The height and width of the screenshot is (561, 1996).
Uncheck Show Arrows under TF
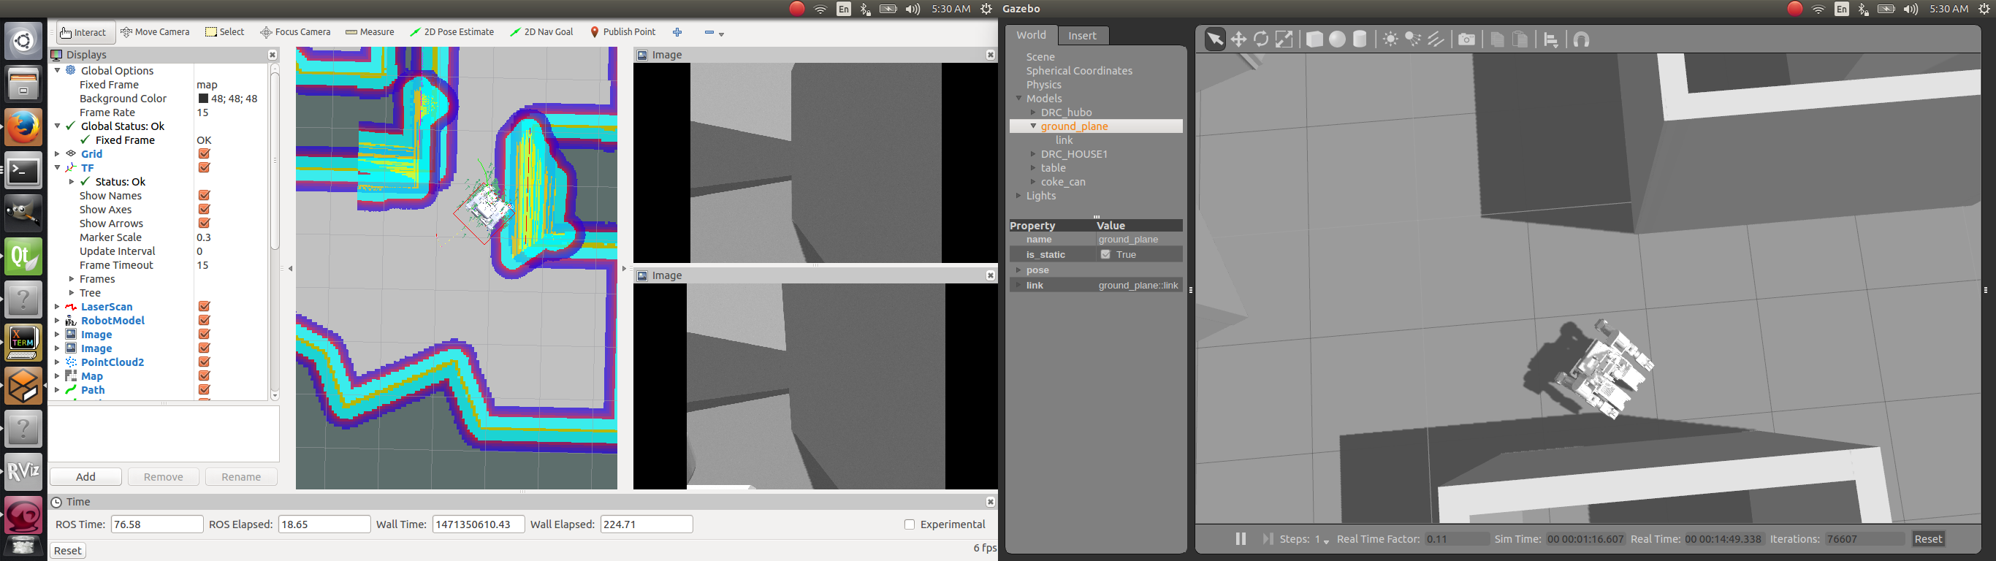(205, 224)
